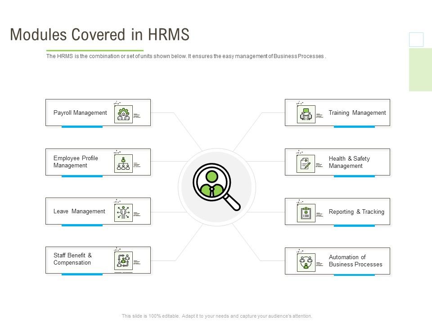Select the Staff Benefit & Compensation label

tap(73, 259)
